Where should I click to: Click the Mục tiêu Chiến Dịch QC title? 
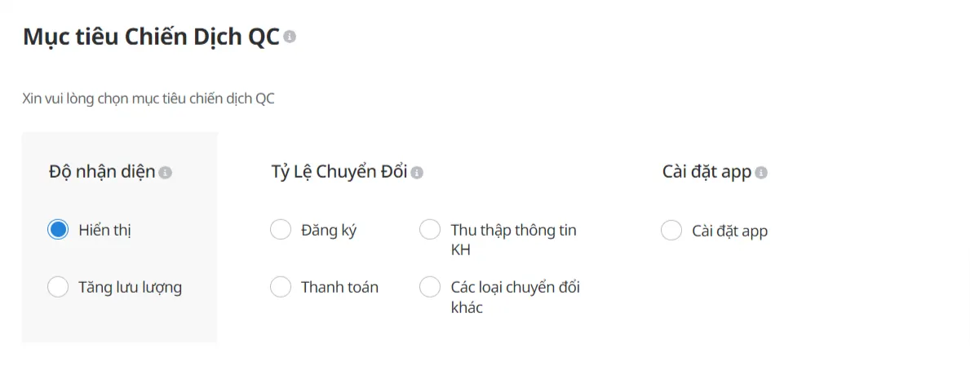pyautogui.click(x=151, y=37)
